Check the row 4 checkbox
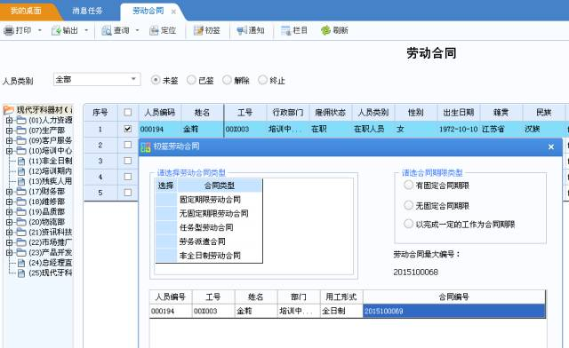 (x=128, y=177)
